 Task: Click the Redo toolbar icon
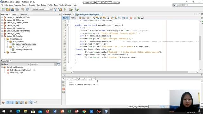(x=27, y=9)
